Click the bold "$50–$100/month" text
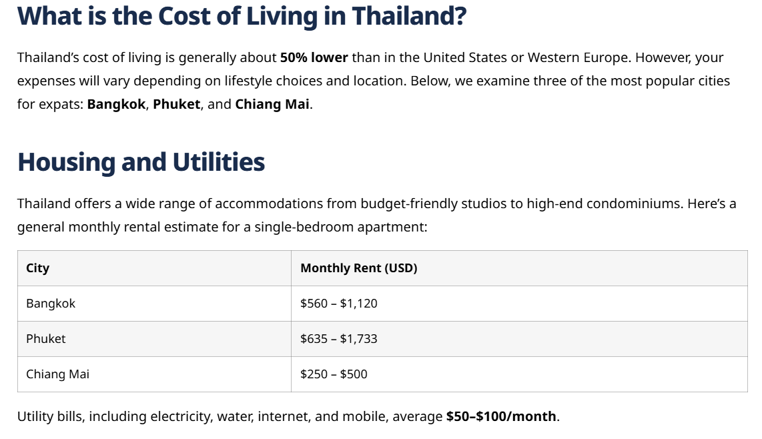 tap(500, 416)
